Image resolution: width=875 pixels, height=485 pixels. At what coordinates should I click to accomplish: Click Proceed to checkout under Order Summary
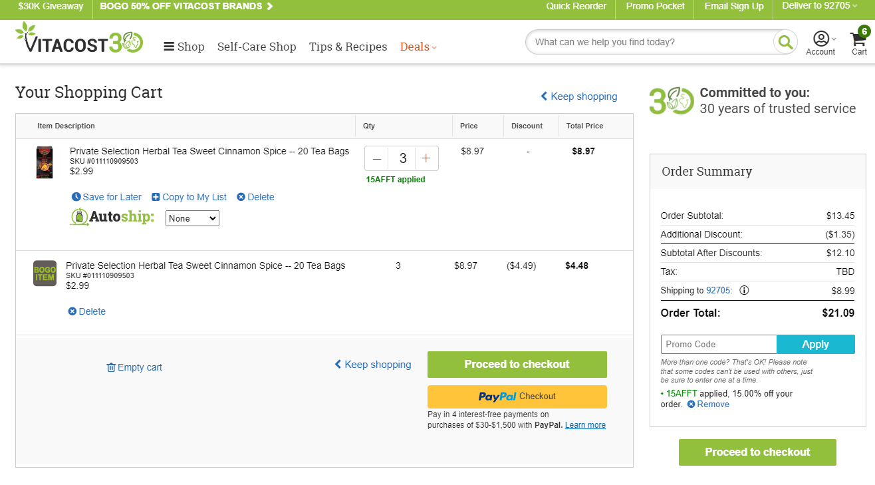tap(757, 452)
